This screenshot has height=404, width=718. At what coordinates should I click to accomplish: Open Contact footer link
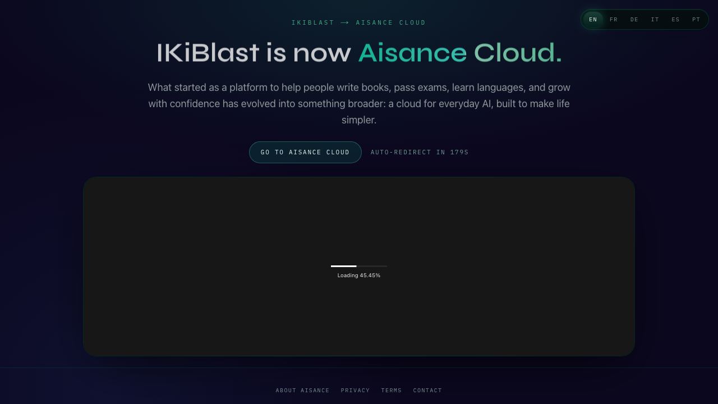pyautogui.click(x=427, y=391)
